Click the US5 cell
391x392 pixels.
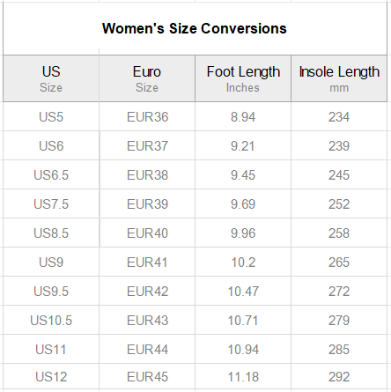(51, 117)
